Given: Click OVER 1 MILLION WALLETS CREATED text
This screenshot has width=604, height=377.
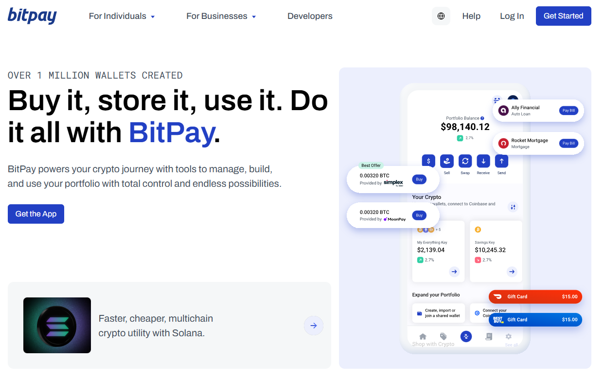Looking at the screenshot, I should click(x=95, y=75).
